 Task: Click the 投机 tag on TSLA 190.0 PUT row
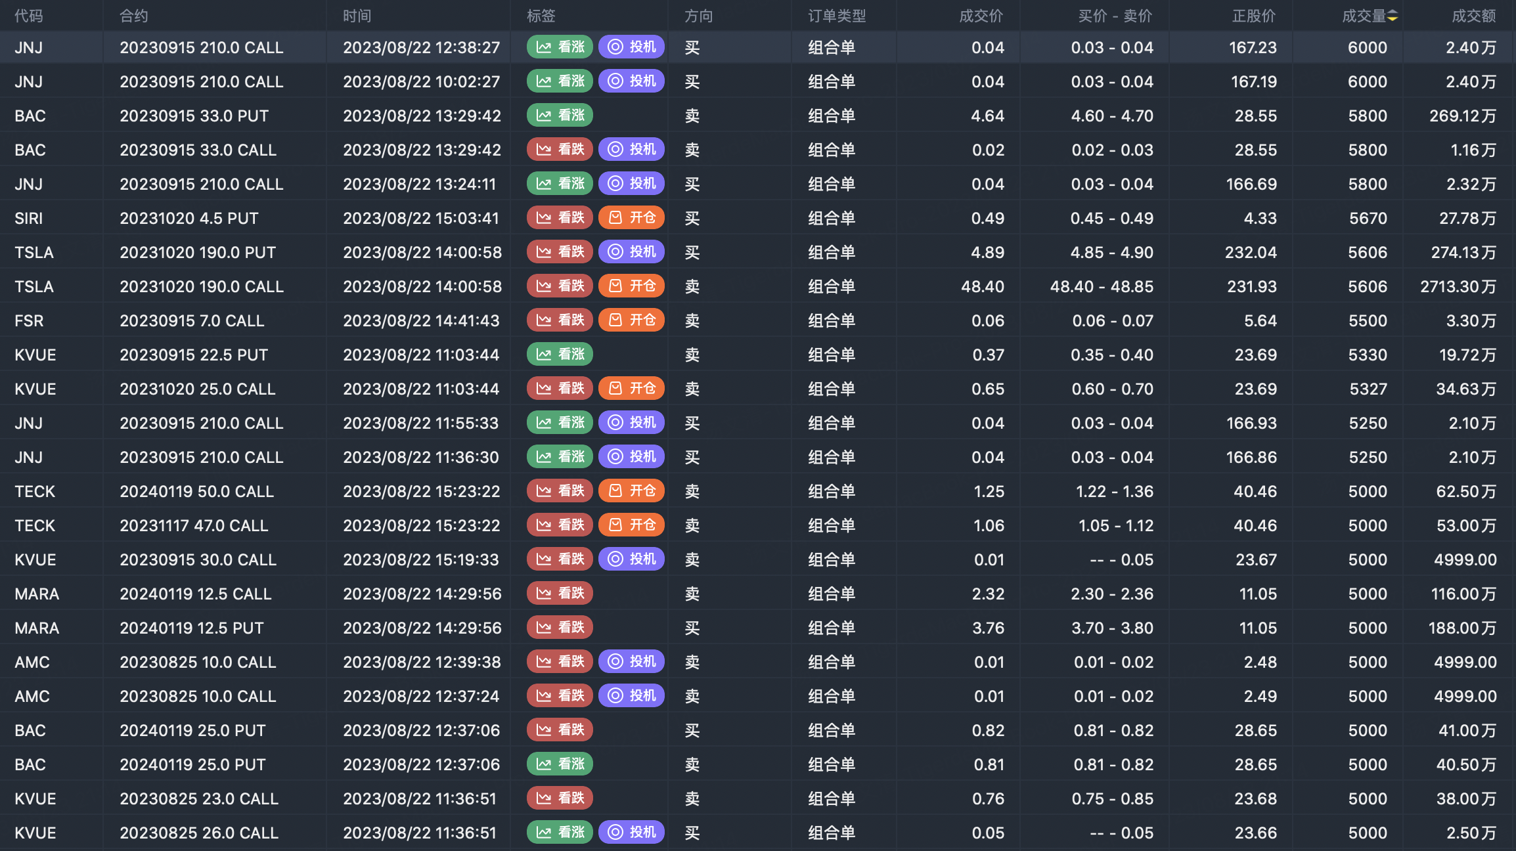631,252
